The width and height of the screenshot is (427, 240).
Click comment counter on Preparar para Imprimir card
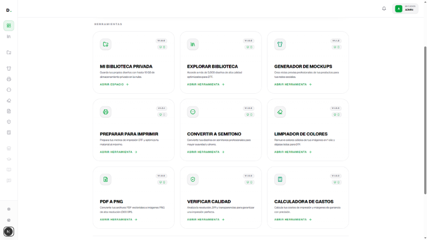(162, 115)
